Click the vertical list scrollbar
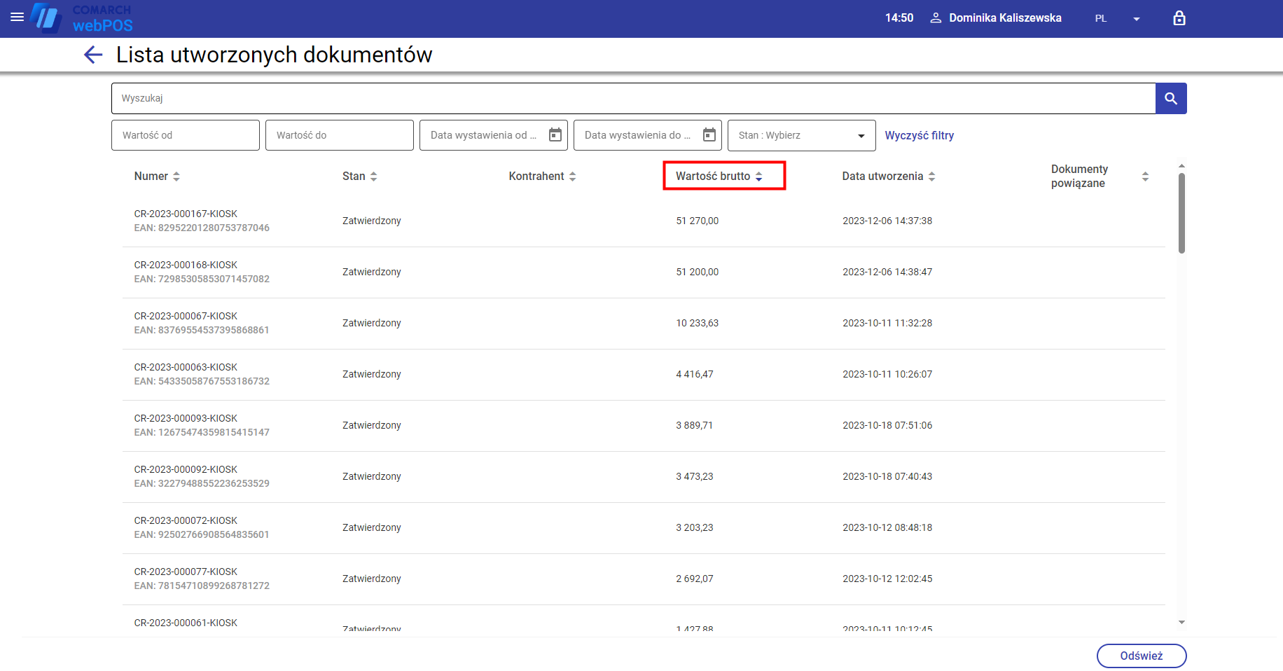This screenshot has width=1283, height=671. point(1181,214)
